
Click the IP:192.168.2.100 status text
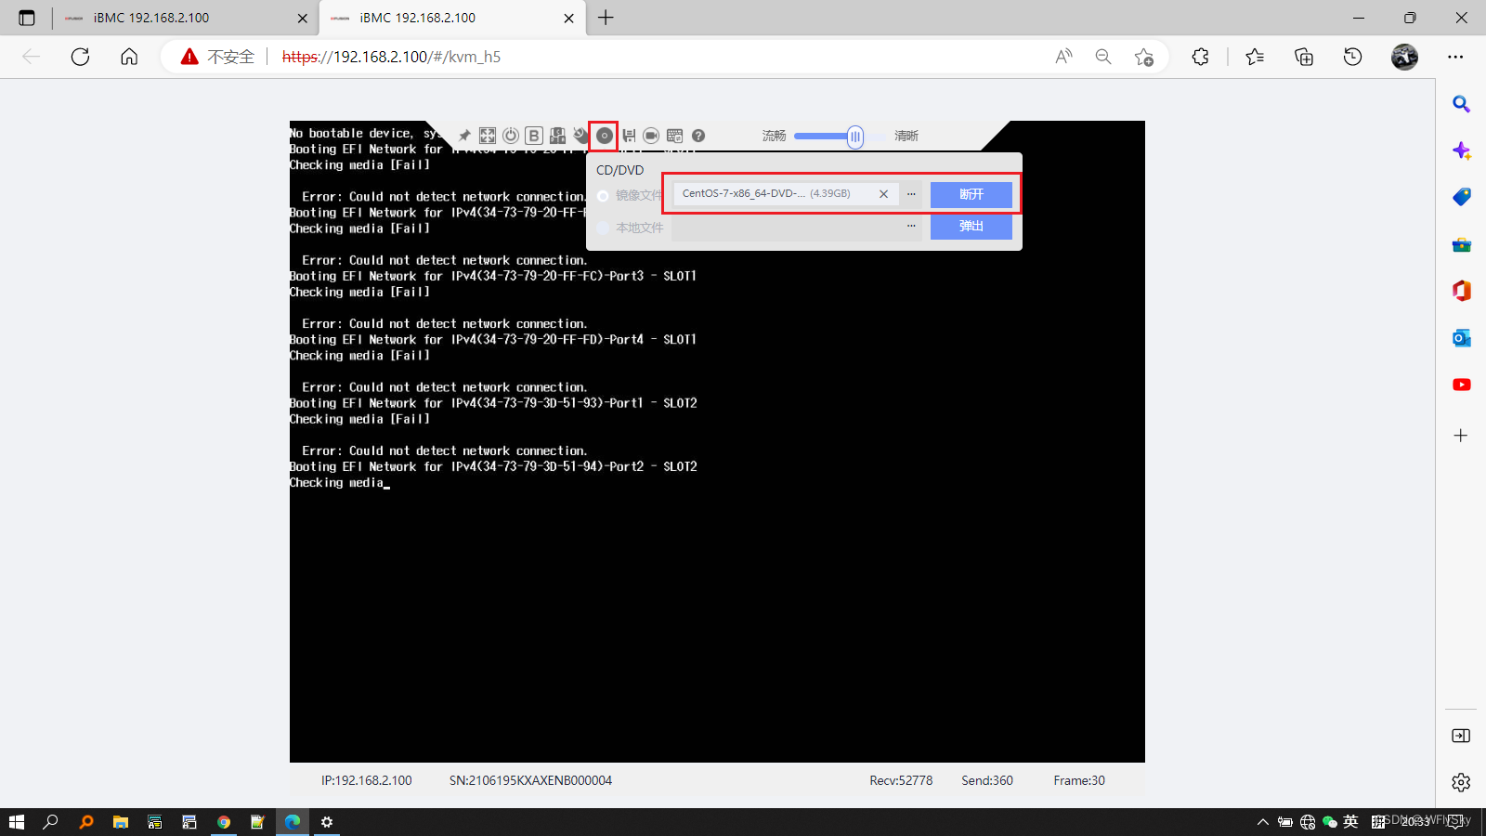[x=367, y=780]
